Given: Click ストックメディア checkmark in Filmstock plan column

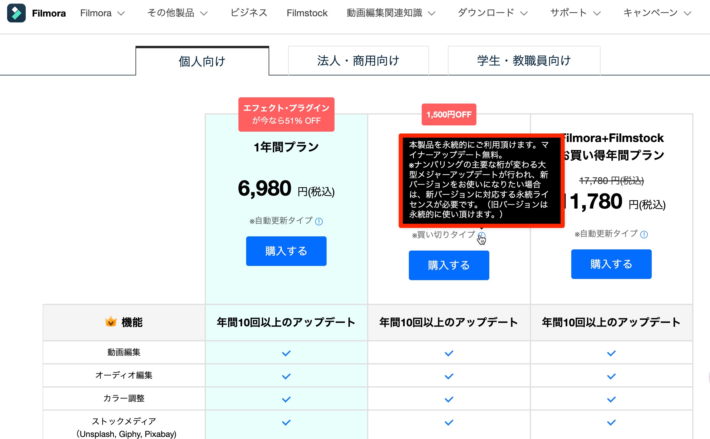Looking at the screenshot, I should click(611, 422).
